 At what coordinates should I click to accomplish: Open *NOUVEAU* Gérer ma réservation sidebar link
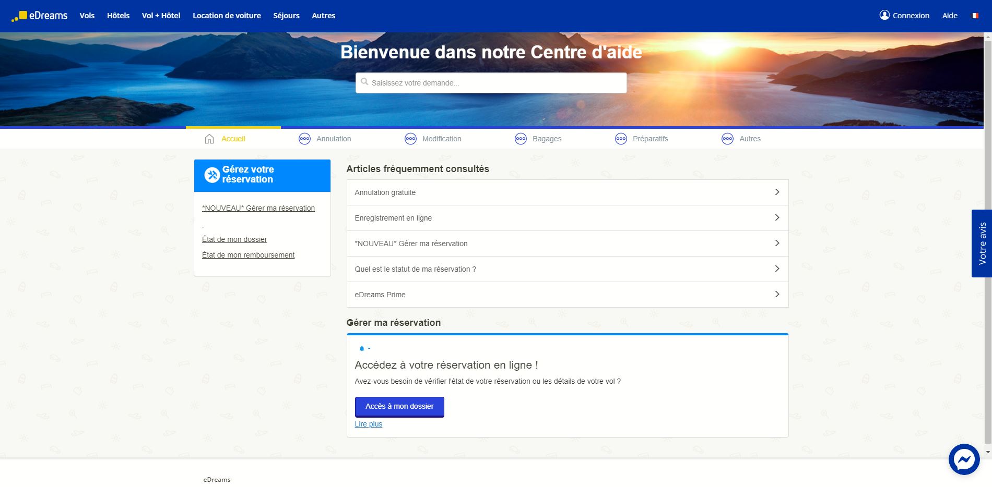pyautogui.click(x=258, y=208)
